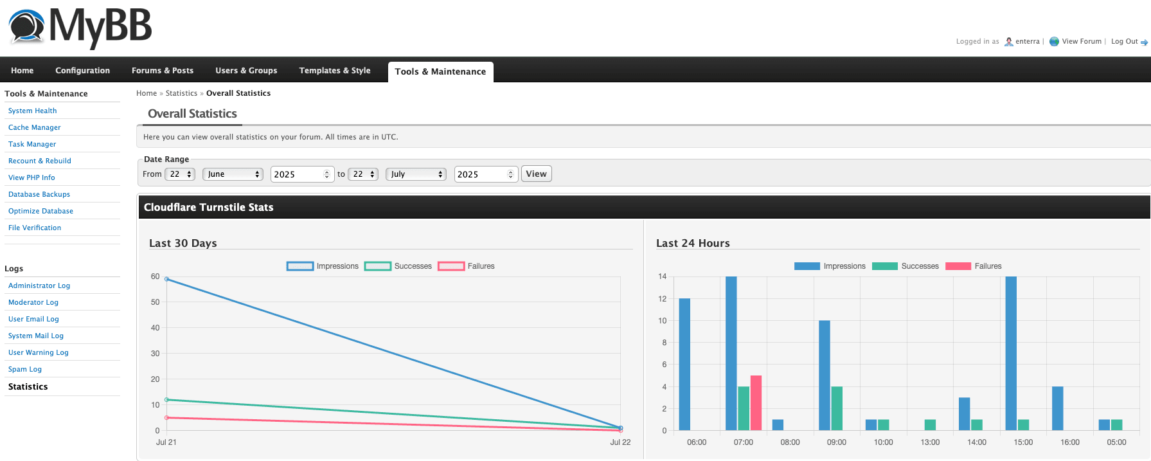Open the Configuration tab
The image size is (1151, 461).
tap(83, 71)
